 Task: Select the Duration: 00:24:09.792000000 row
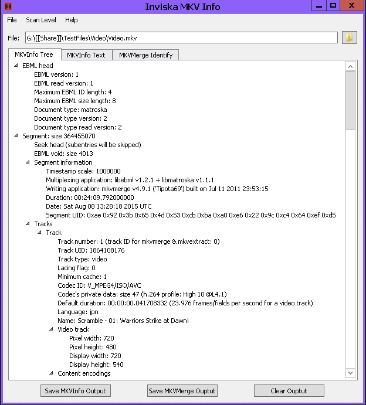tap(90, 198)
